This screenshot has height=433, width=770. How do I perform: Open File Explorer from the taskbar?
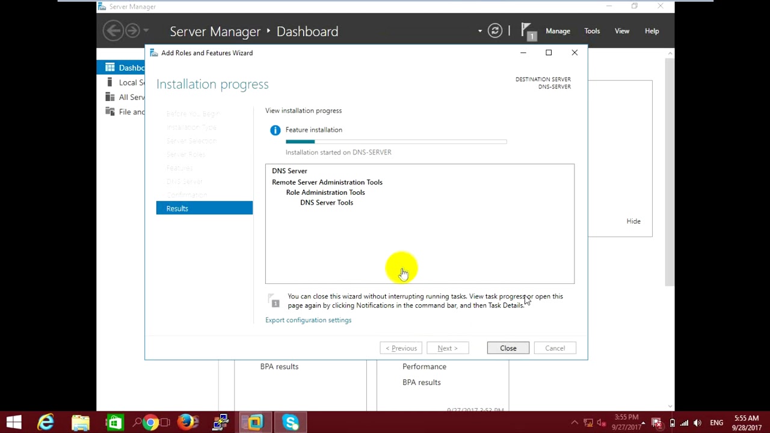(x=81, y=423)
